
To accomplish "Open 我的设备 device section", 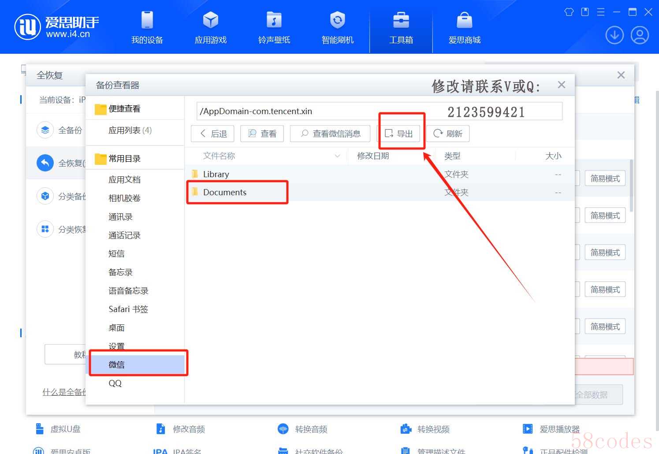I will point(147,27).
